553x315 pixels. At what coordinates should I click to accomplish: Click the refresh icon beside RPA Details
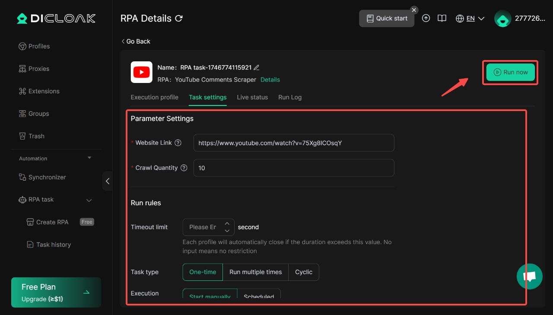[179, 19]
